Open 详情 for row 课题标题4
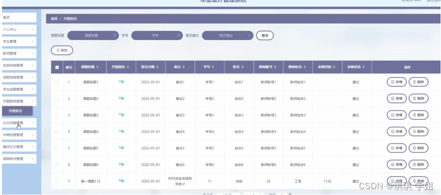The width and height of the screenshot is (441, 195). [x=397, y=131]
